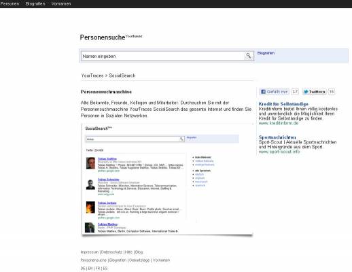The image size is (352, 272).
Task: Open the Impressum footer link
Action: pyautogui.click(x=90, y=252)
